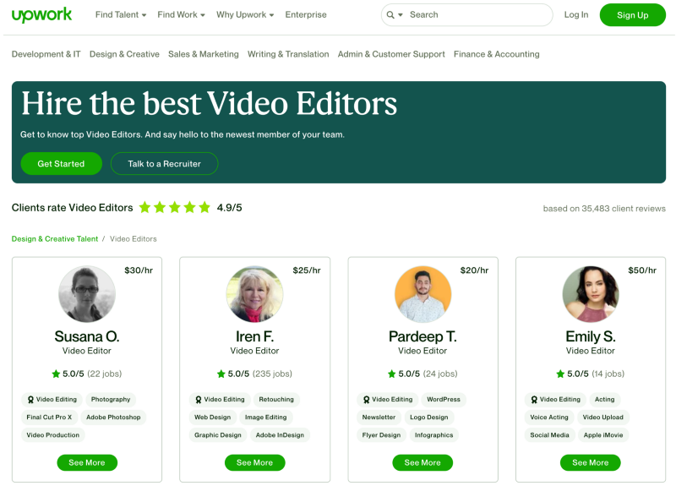Viewport: 676px width, 486px height.
Task: Open the Enterprise menu item
Action: click(x=306, y=14)
